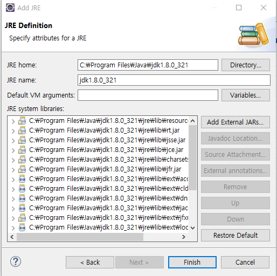The image size is (277, 276).
Task: Close the Add JRE dialog window
Action: [x=264, y=8]
